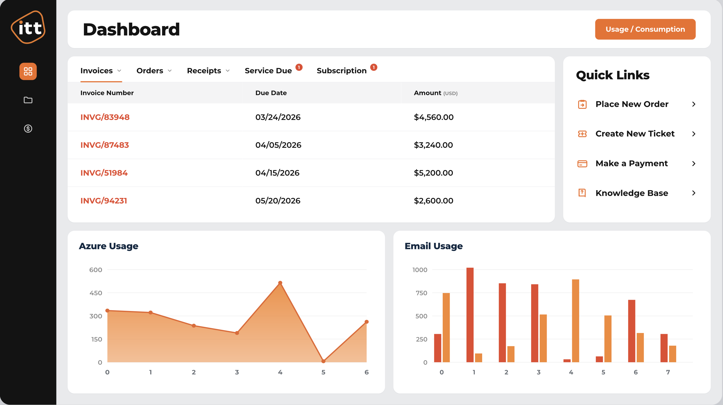Open chevron arrow beside Create New Ticket
Viewport: 723px width, 405px height.
[x=694, y=134]
